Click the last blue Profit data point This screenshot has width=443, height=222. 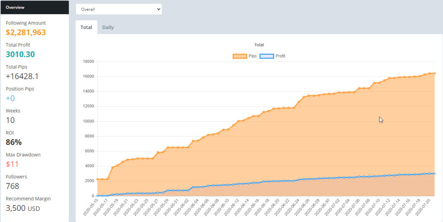click(x=434, y=173)
